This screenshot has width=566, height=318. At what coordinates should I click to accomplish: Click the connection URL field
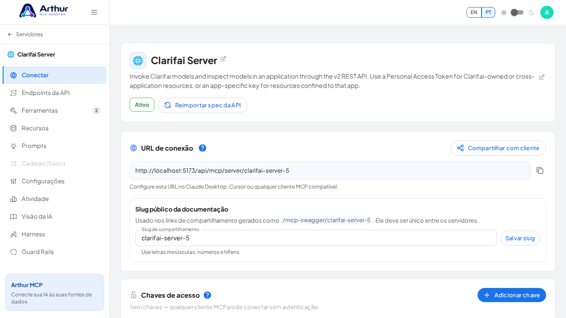(x=330, y=170)
